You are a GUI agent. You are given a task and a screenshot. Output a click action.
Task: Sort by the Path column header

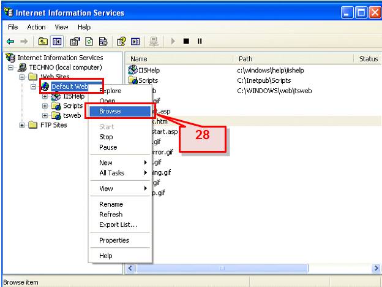[x=293, y=59]
